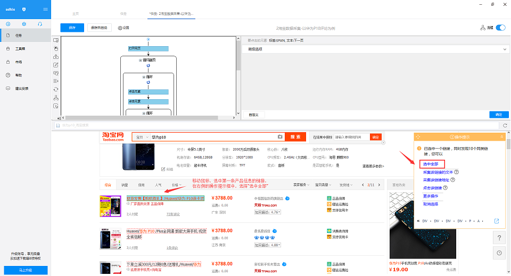Screen dimensions: 511x276
Task: Select the extract-data upload arrow tool icon
Action: pos(56,57)
